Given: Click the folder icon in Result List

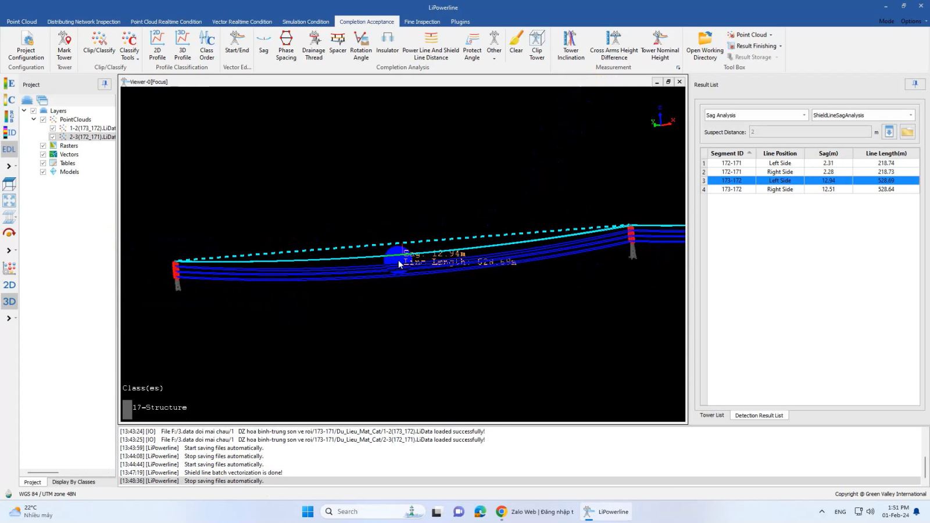Looking at the screenshot, I should coord(907,132).
